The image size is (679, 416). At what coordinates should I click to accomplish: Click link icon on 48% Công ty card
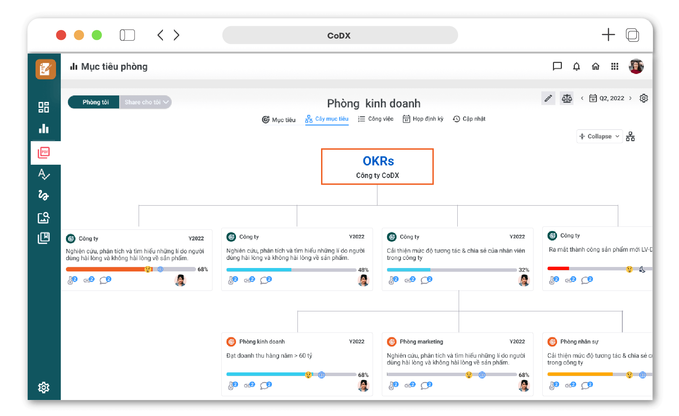[x=249, y=280]
